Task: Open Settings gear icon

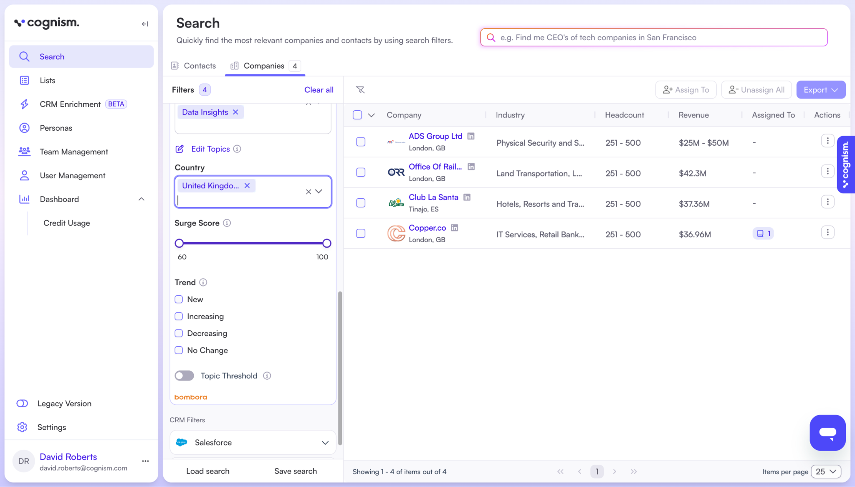Action: tap(22, 427)
